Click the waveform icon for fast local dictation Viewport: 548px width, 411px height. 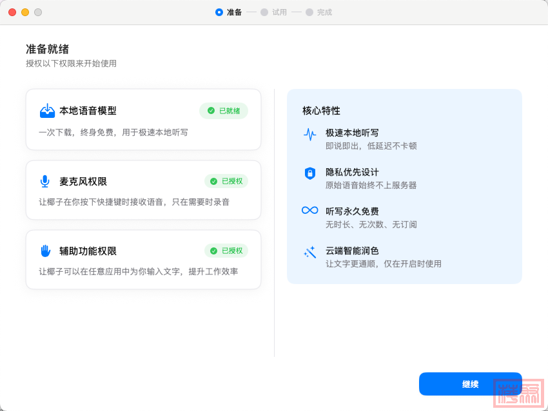(310, 134)
